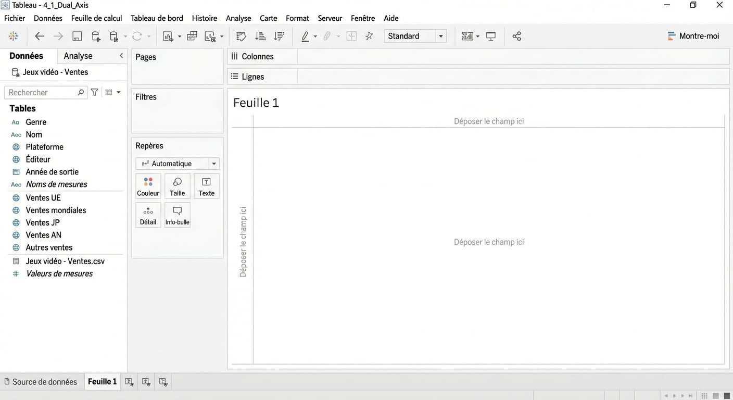
Task: Save the workbook with the disk icon
Action: coord(77,36)
